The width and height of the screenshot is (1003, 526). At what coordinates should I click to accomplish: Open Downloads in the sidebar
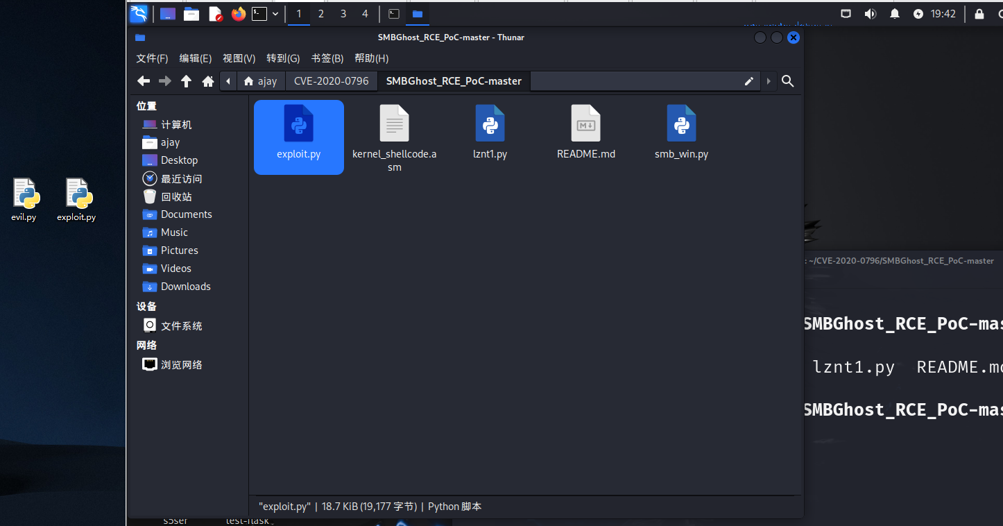[185, 287]
